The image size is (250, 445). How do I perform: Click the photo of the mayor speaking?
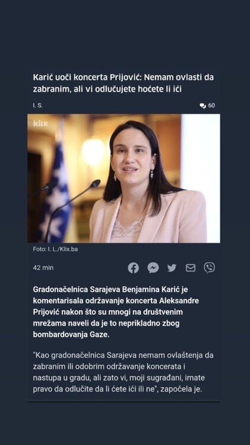124,178
